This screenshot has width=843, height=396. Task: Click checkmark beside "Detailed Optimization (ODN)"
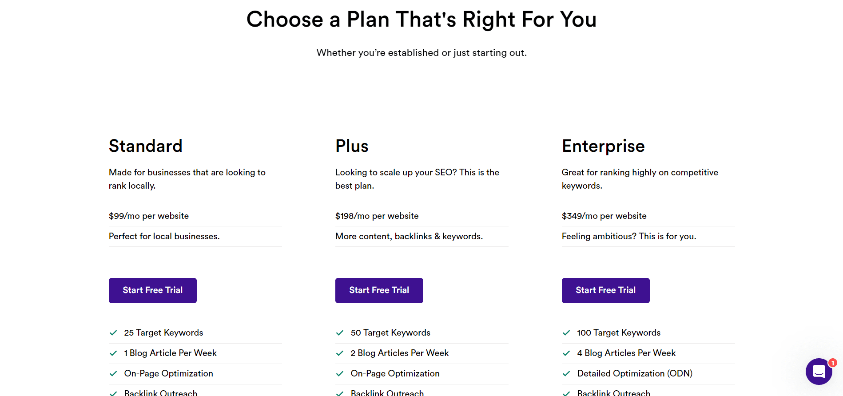tap(566, 374)
